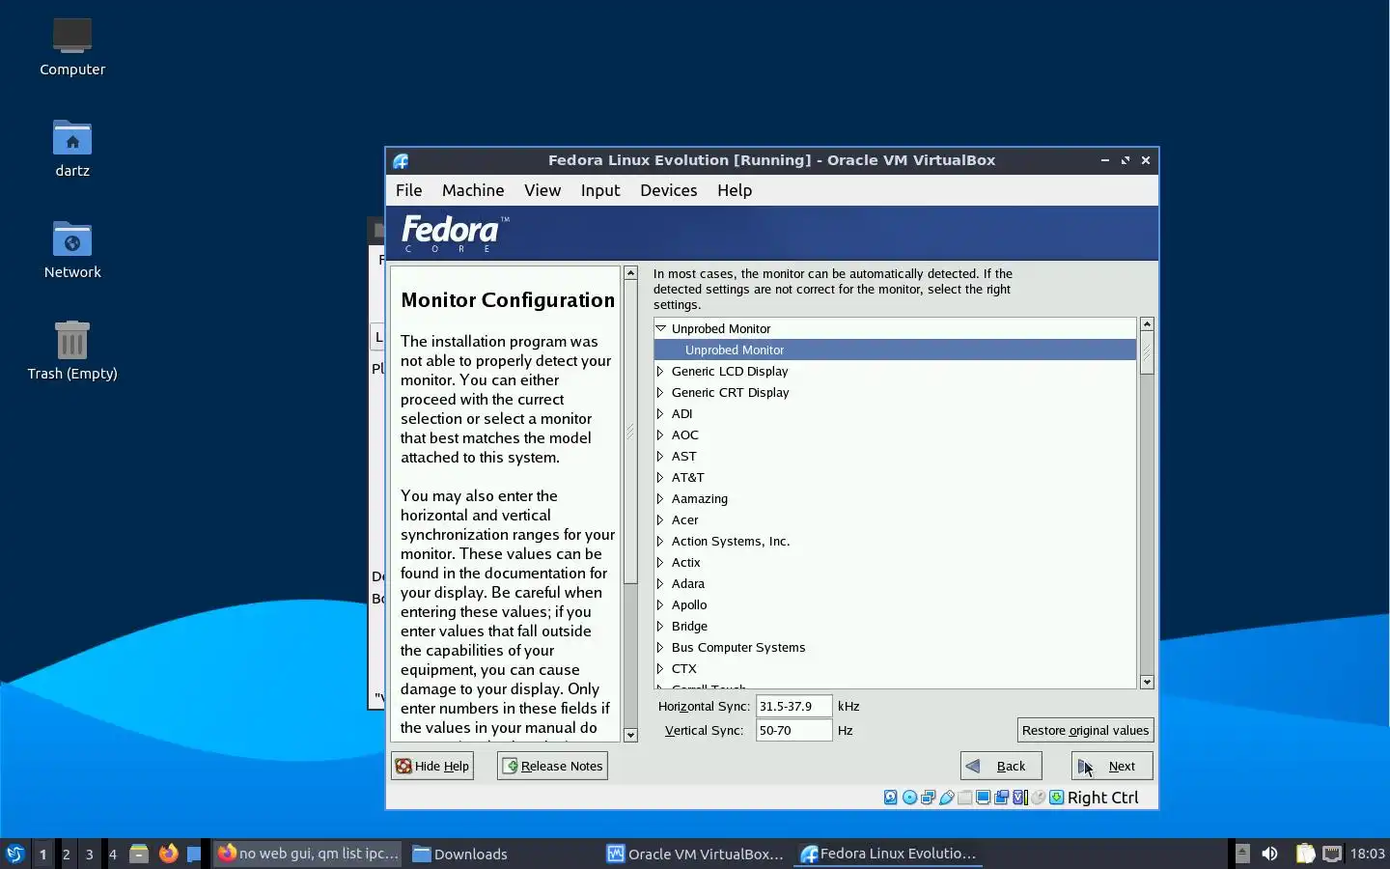Open the file manager quick launch icon

(139, 854)
